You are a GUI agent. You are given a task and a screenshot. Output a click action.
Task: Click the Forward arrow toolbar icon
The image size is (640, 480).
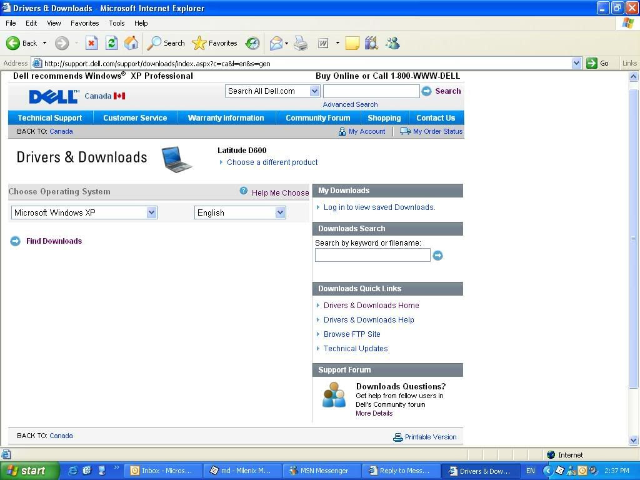pos(62,43)
